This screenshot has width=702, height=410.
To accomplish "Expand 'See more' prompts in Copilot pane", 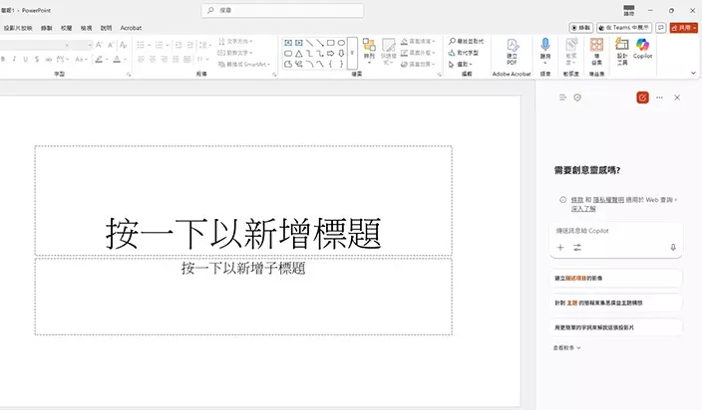I will click(x=567, y=348).
